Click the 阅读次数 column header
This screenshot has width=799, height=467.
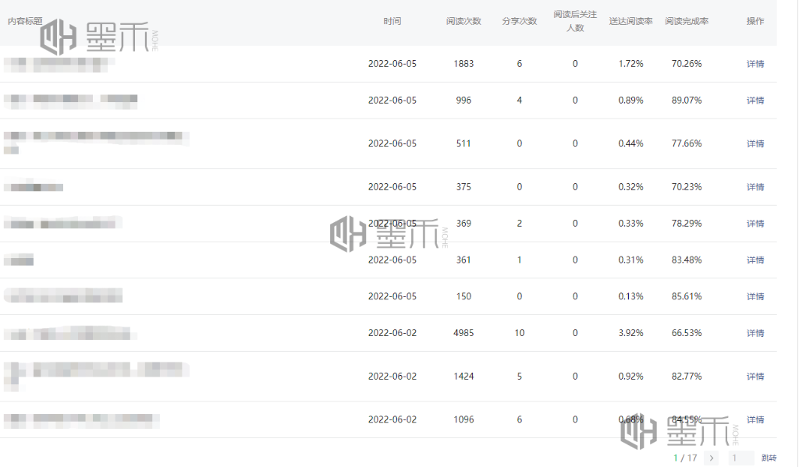coord(463,22)
